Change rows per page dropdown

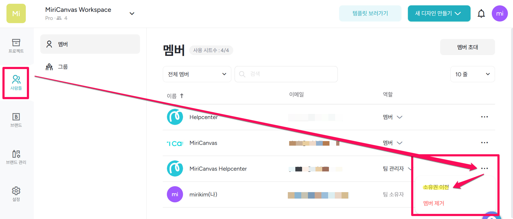pyautogui.click(x=472, y=74)
